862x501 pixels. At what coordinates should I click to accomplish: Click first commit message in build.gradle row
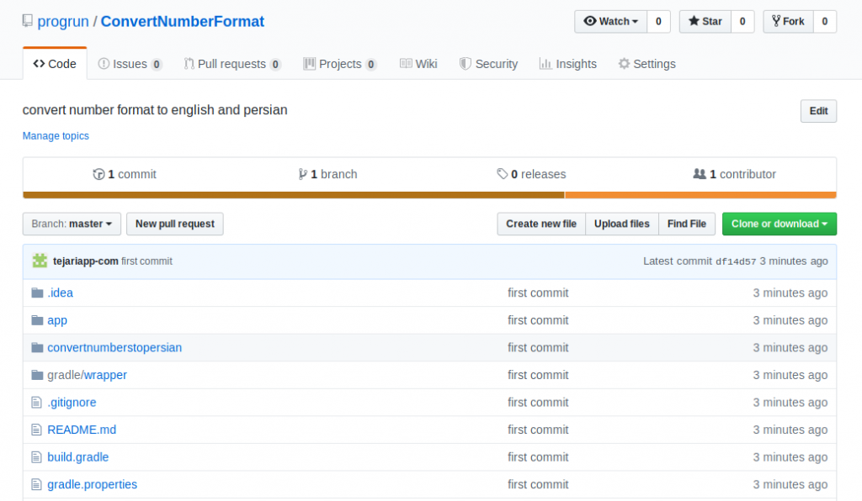538,457
